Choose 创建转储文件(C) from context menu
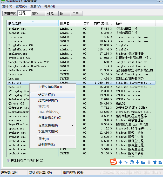Image resolution: width=163 pixels, height=177 pixels. tap(53, 118)
